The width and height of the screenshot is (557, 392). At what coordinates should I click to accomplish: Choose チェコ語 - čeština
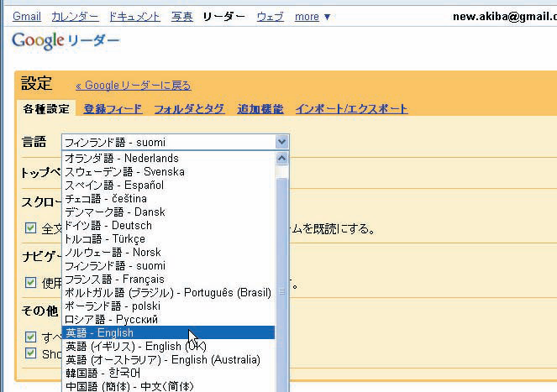coord(168,198)
